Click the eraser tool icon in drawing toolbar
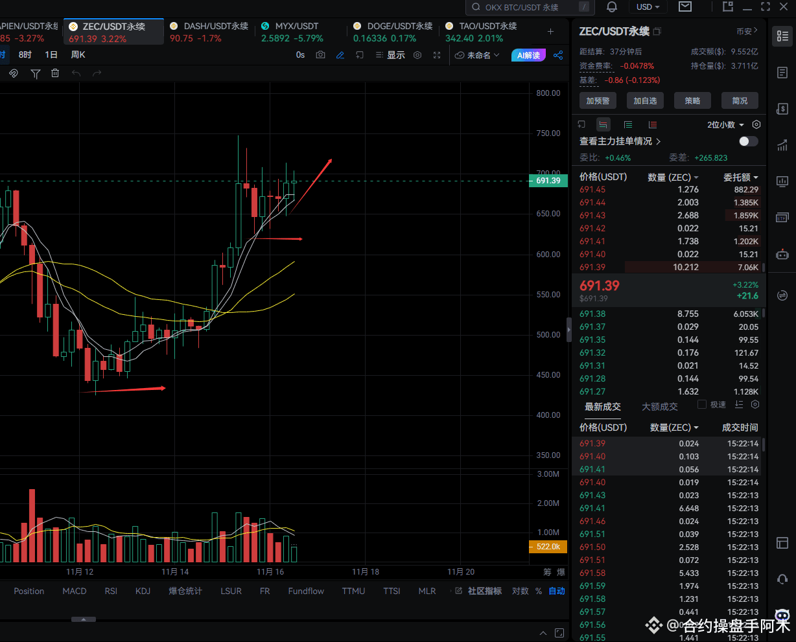The height and width of the screenshot is (642, 796). 14,73
